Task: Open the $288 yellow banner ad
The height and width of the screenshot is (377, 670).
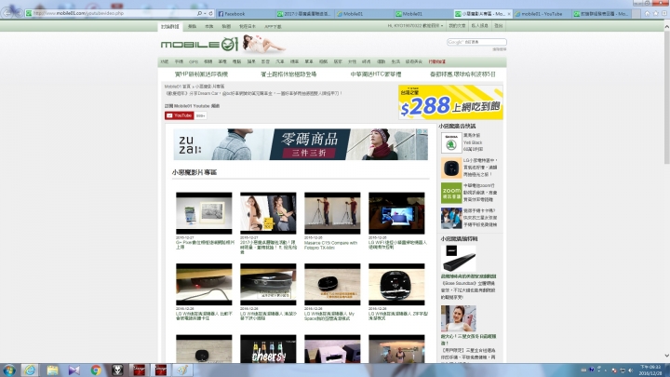Action: point(450,102)
